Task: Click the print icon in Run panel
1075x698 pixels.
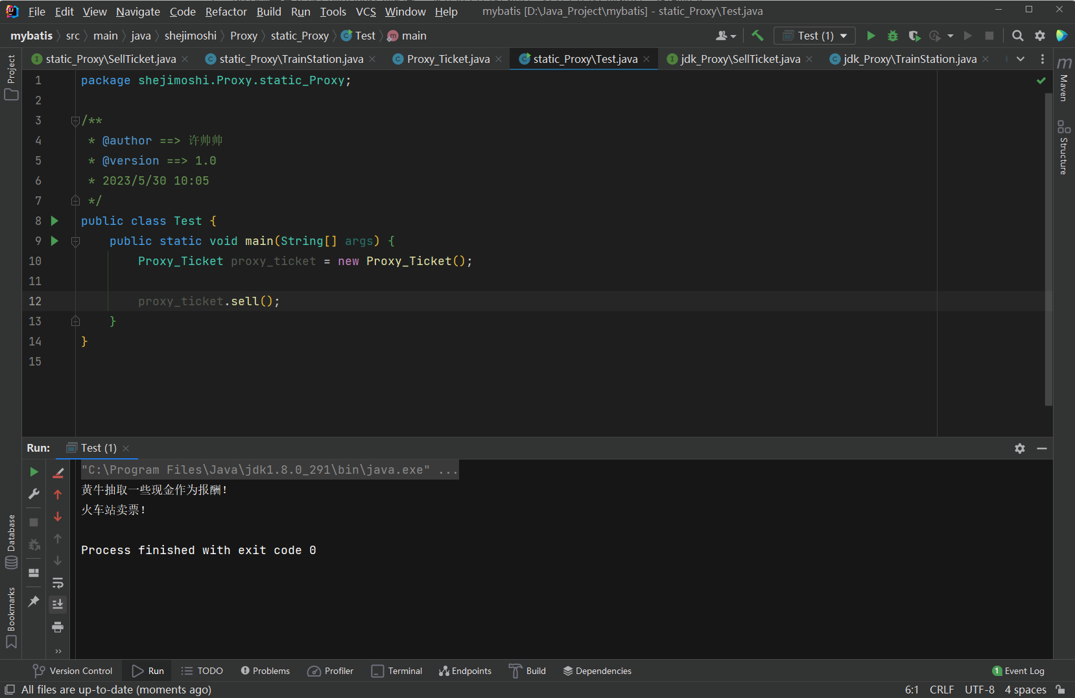Action: point(58,627)
